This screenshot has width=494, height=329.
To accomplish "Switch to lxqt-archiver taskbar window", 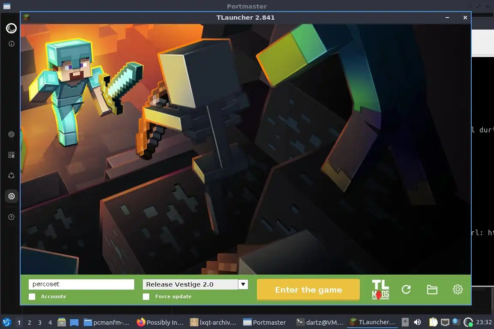I will (214, 323).
